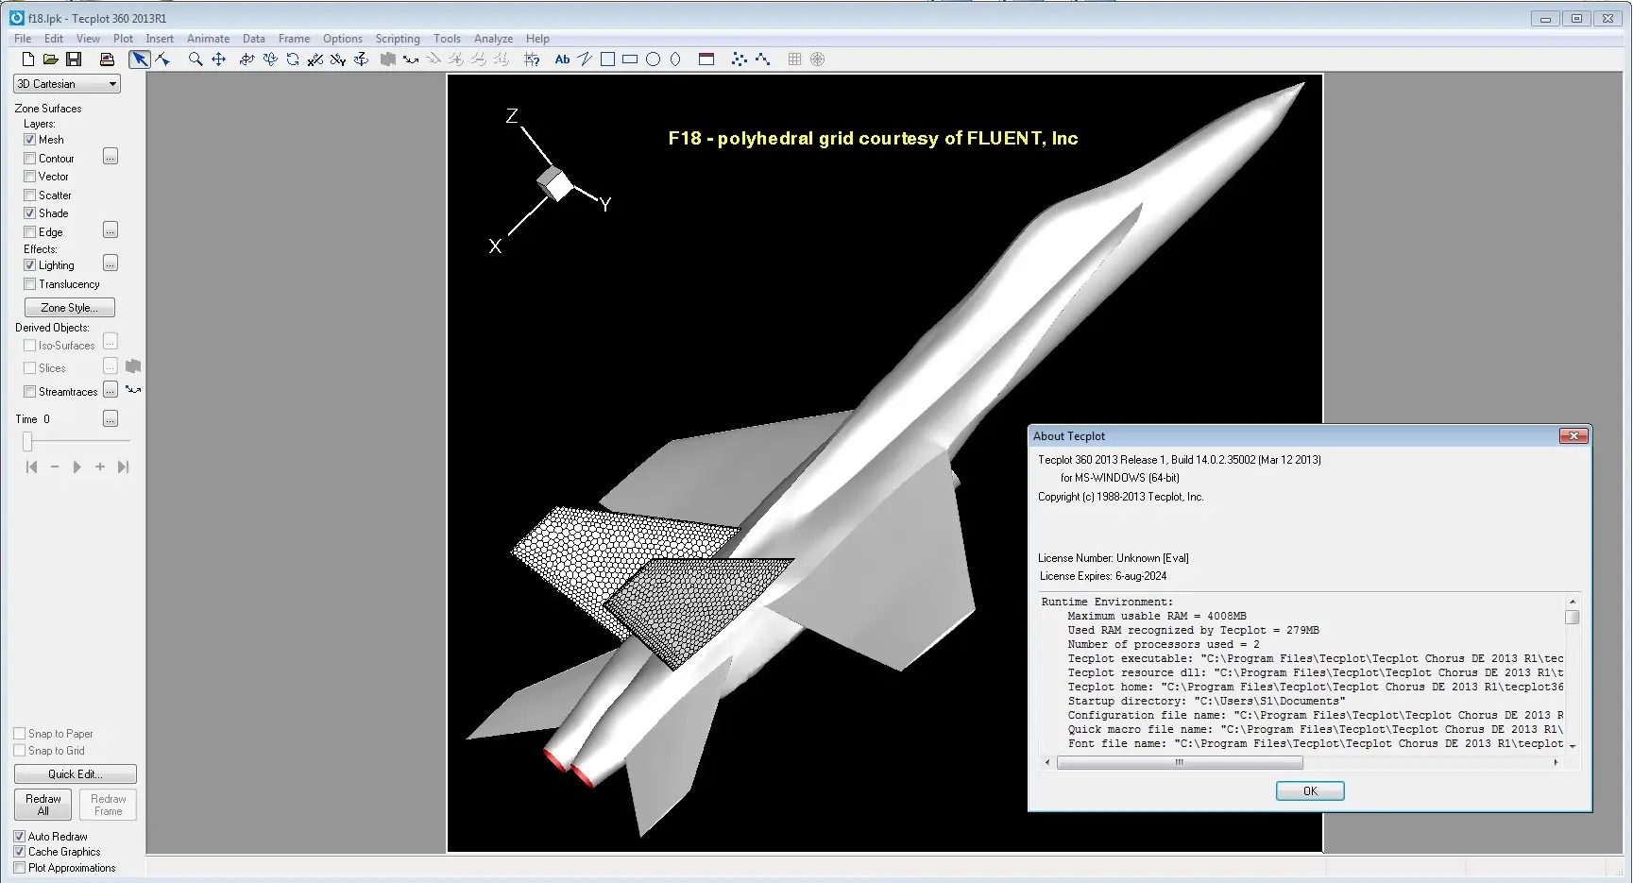
Task: Click the About dialog horizontal scrollbar
Action: (x=1180, y=762)
